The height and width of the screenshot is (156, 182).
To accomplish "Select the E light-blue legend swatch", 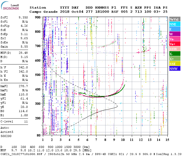I will click(x=175, y=29).
